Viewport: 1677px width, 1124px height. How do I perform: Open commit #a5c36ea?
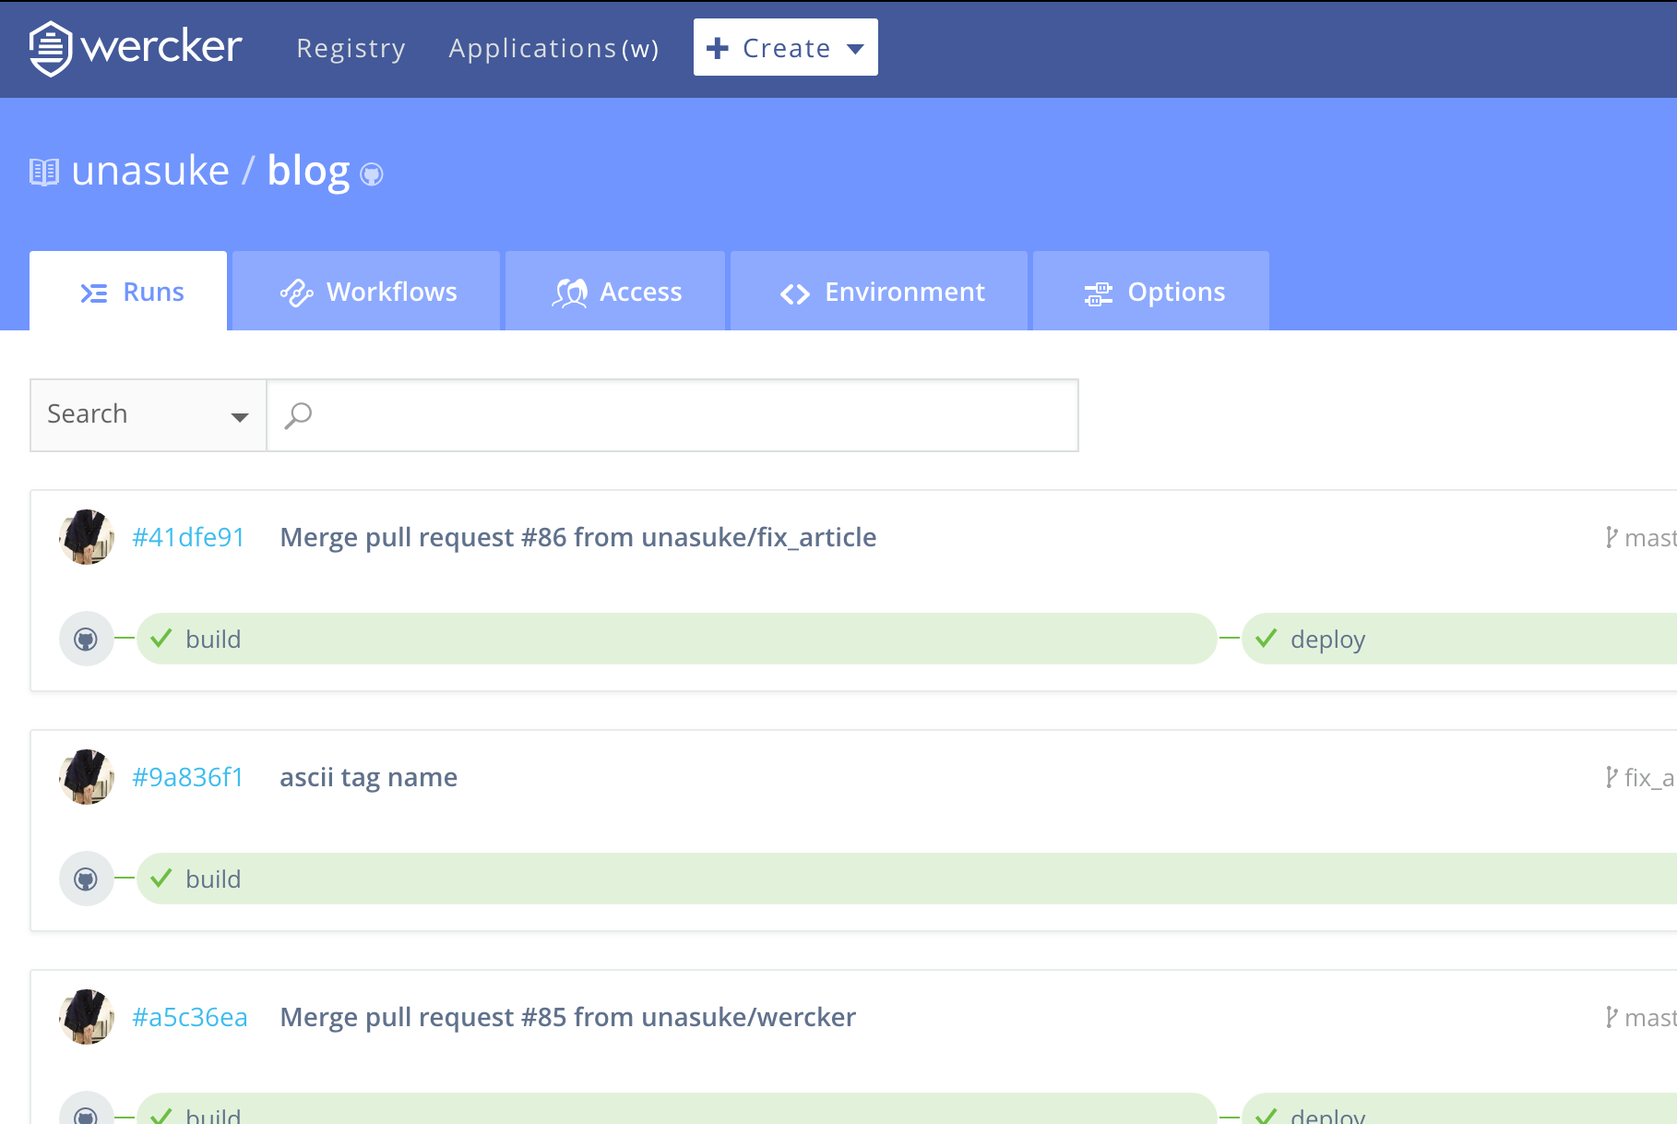(x=190, y=1017)
